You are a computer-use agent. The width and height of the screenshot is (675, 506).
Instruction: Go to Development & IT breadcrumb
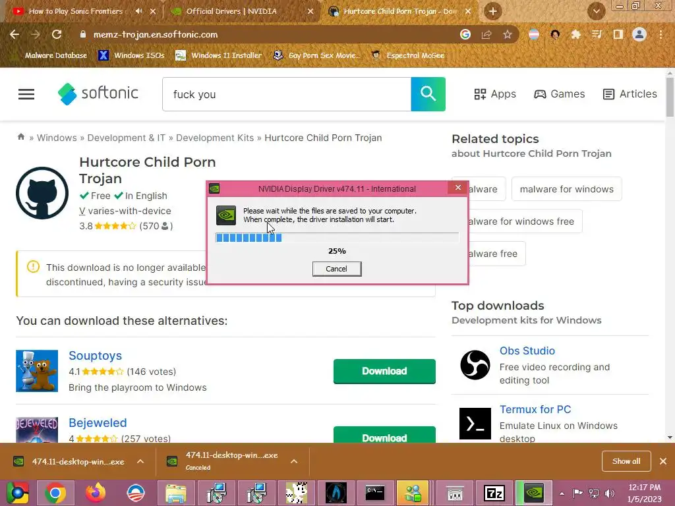126,138
